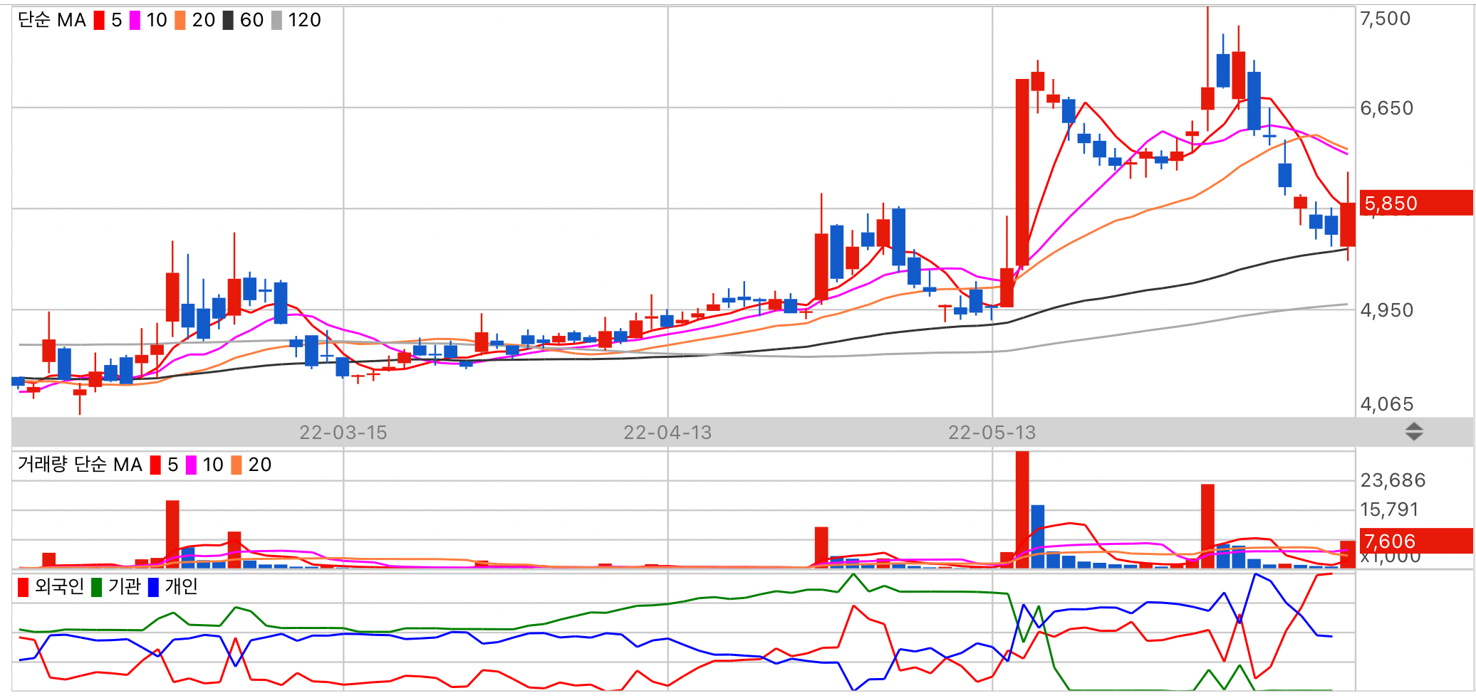This screenshot has width=1476, height=698.
Task: Click the orange volume MA 20 swatch
Action: tap(237, 465)
